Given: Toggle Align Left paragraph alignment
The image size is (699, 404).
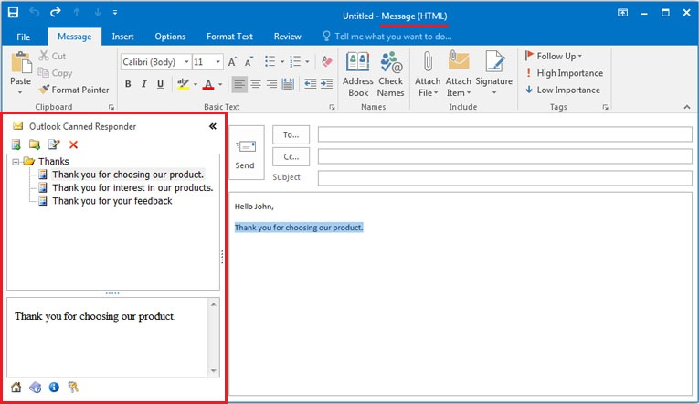Looking at the screenshot, I should [239, 84].
